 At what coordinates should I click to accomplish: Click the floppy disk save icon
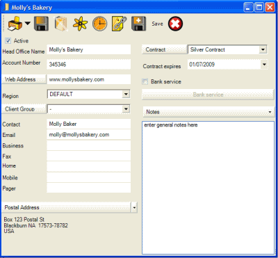click(41, 24)
